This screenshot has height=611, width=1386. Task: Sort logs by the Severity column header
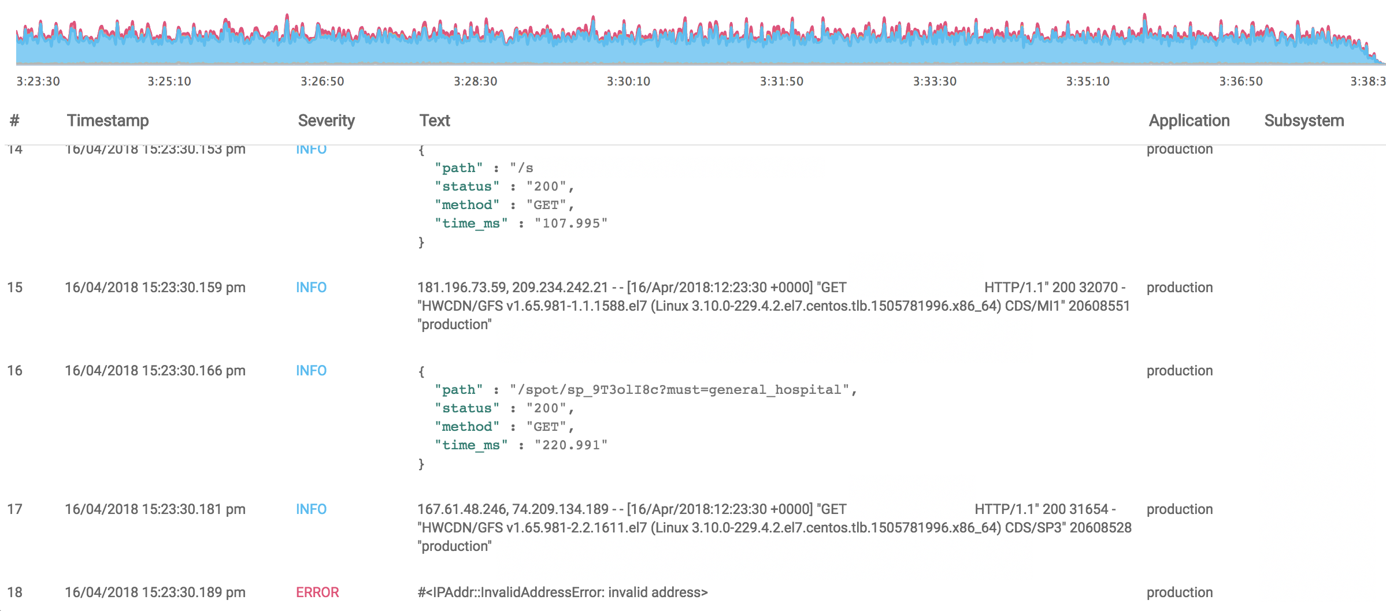326,121
